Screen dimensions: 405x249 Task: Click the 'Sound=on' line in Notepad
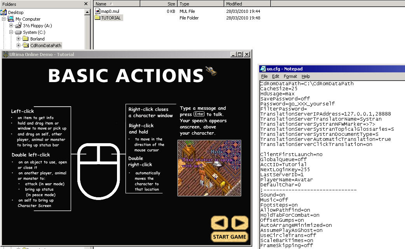coord(272,195)
